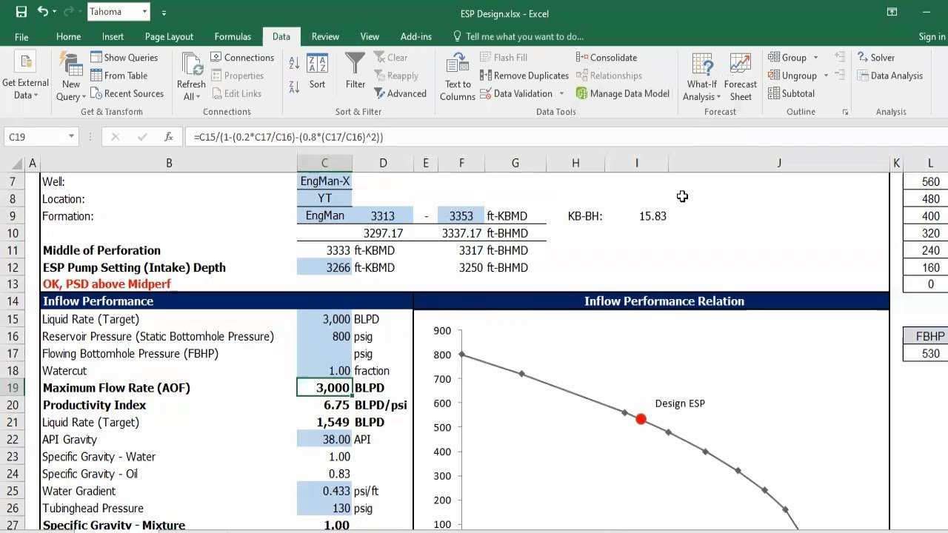Viewport: 948px width, 533px height.
Task: Select row 19 header
Action: click(13, 388)
